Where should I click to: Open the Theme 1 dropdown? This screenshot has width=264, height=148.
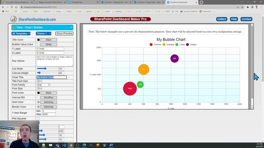click(43, 34)
